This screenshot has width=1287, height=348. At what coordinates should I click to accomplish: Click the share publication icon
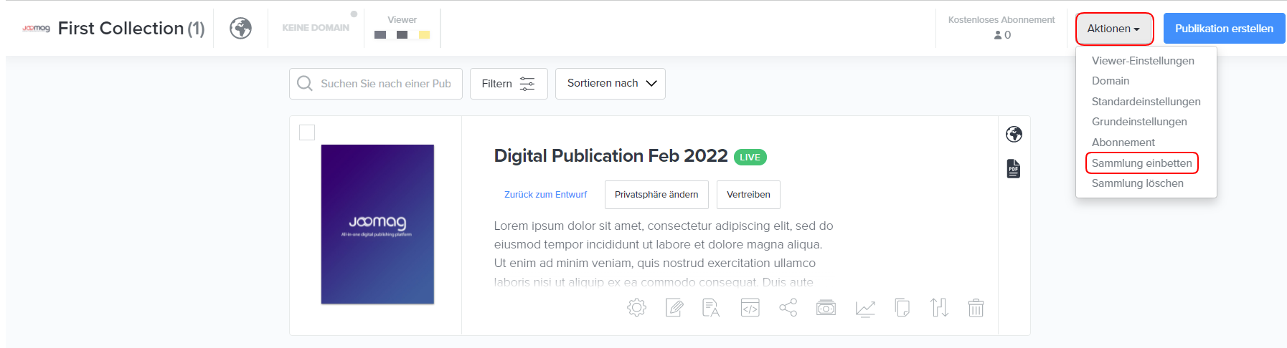click(x=788, y=308)
